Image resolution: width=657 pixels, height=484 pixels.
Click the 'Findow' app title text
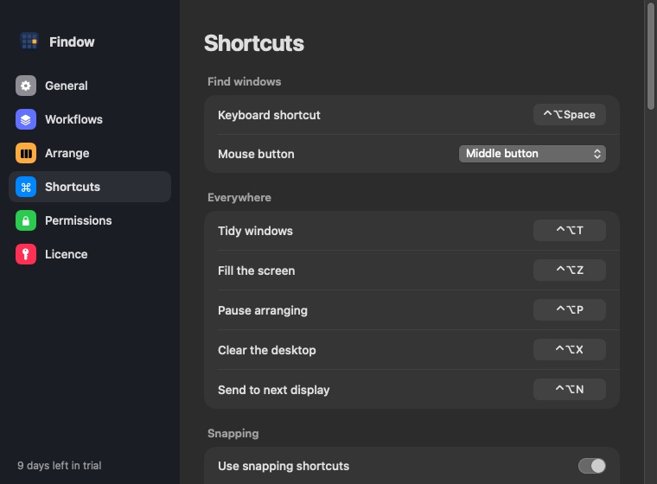[x=72, y=41]
